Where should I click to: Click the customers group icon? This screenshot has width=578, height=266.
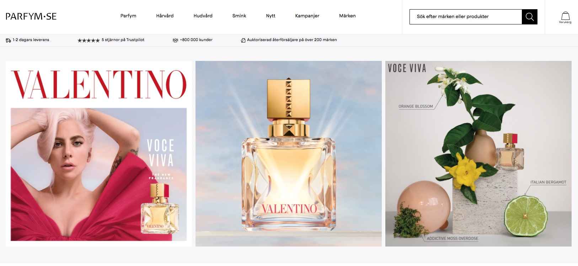point(175,40)
